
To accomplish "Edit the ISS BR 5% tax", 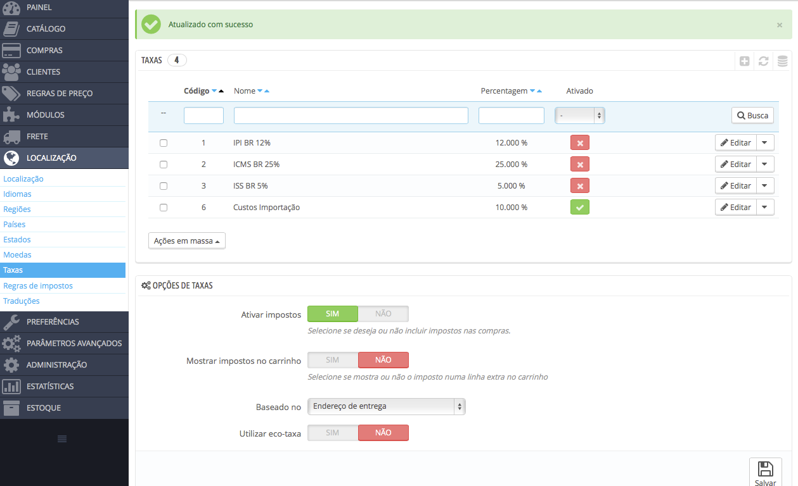I will click(x=736, y=186).
